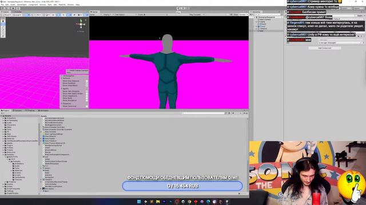Image resolution: width=366 pixels, height=205 pixels.
Task: Advance one frame with the Step button
Action: (188, 8)
